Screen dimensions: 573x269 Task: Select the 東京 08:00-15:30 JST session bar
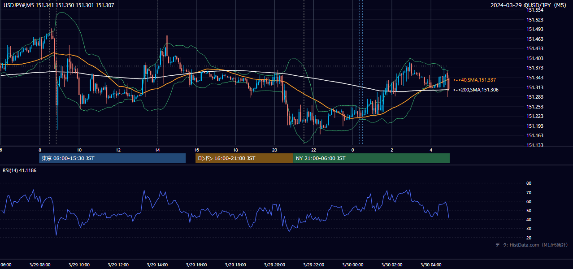(113, 158)
